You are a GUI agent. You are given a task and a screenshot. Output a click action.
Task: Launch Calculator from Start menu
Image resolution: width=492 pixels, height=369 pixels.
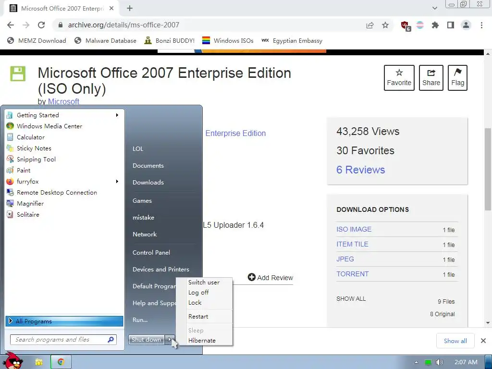click(63, 137)
